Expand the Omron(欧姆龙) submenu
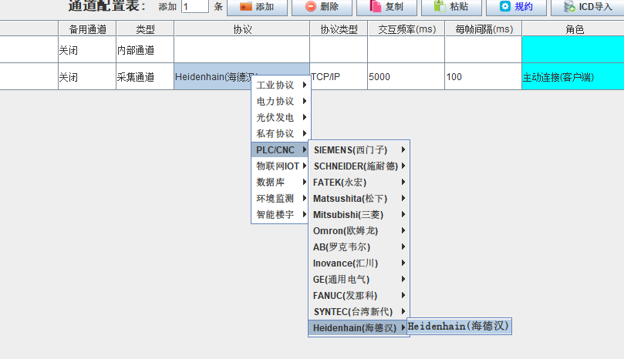The height and width of the screenshot is (359, 624). coord(359,231)
